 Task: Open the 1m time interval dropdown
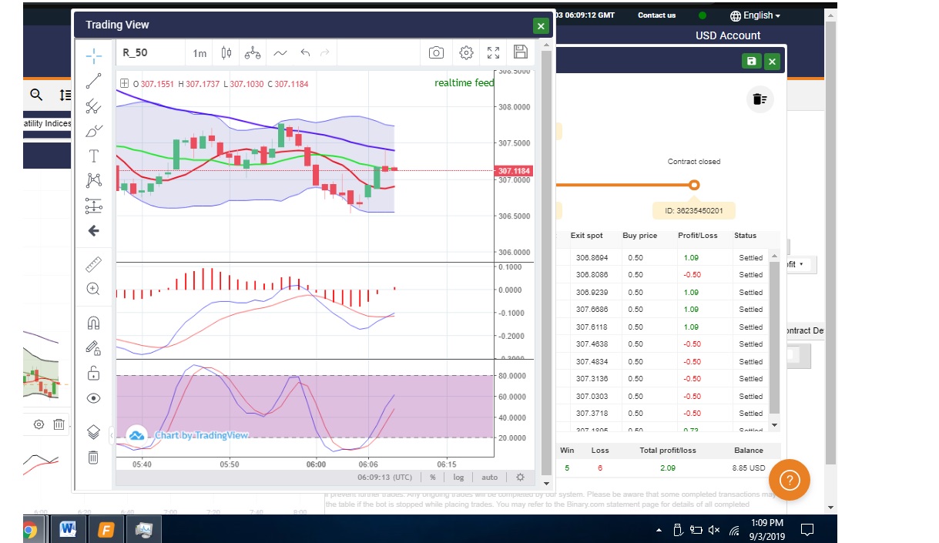coord(200,53)
